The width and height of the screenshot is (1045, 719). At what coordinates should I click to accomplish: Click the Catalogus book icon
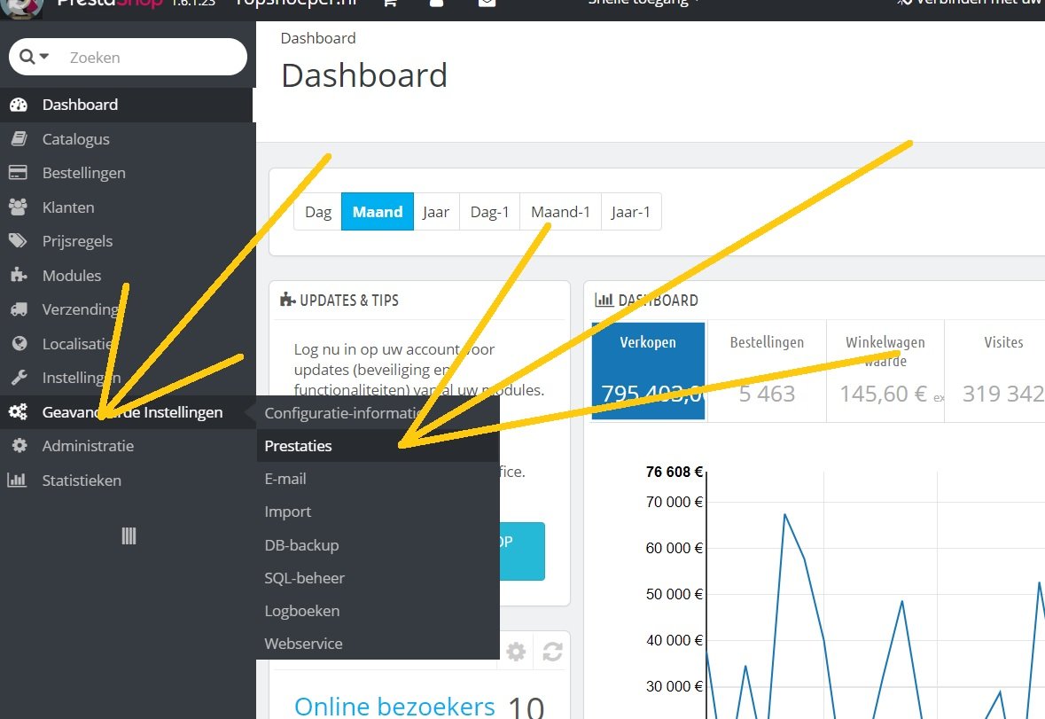coord(19,138)
